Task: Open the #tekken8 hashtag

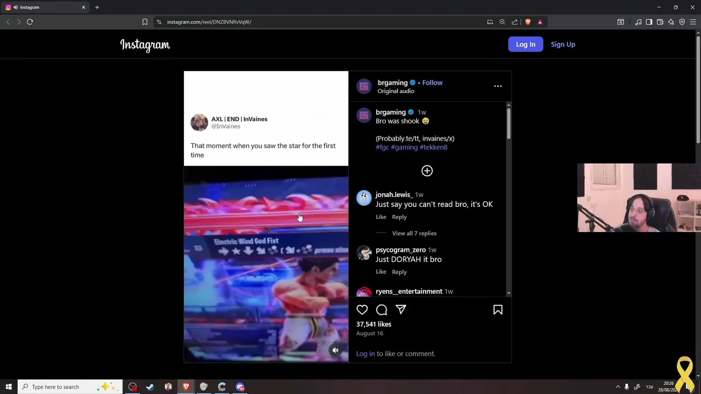Action: point(433,147)
